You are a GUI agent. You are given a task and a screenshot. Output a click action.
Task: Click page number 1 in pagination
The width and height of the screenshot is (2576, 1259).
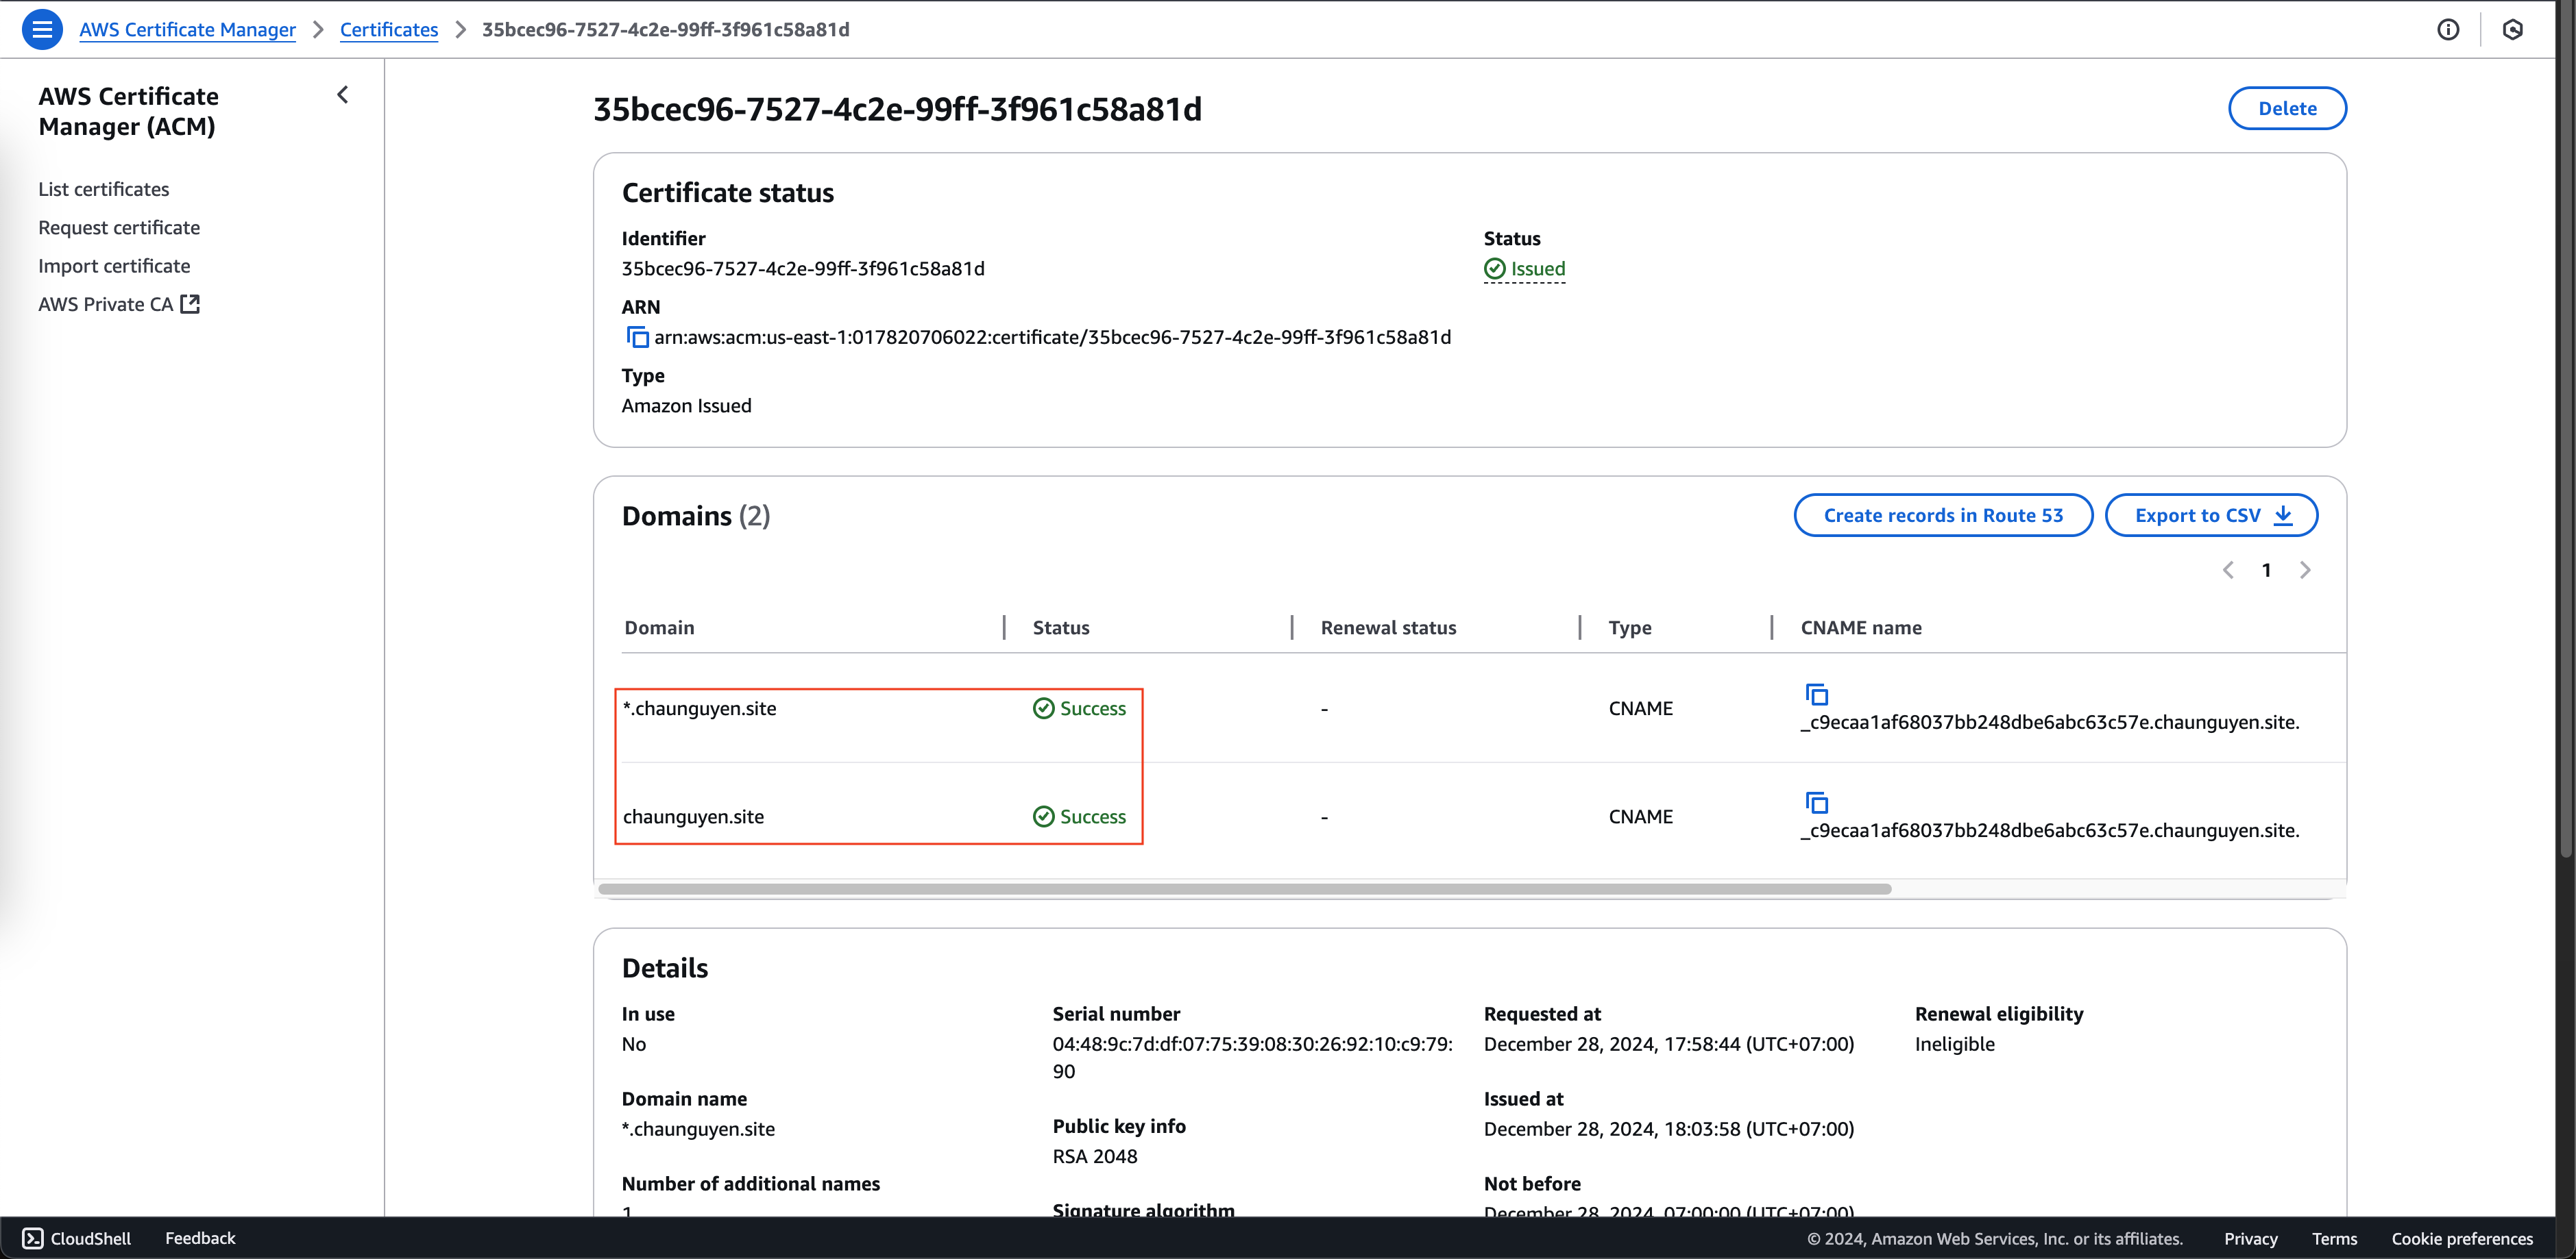tap(2266, 569)
